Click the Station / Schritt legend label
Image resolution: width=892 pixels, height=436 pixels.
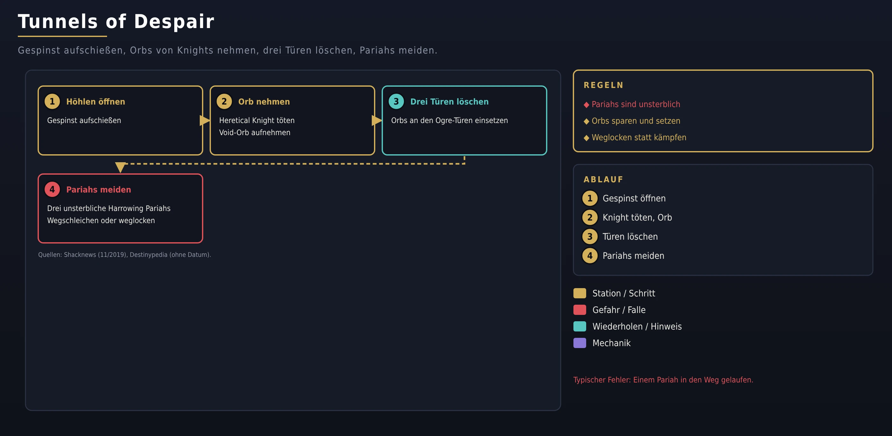[624, 293]
